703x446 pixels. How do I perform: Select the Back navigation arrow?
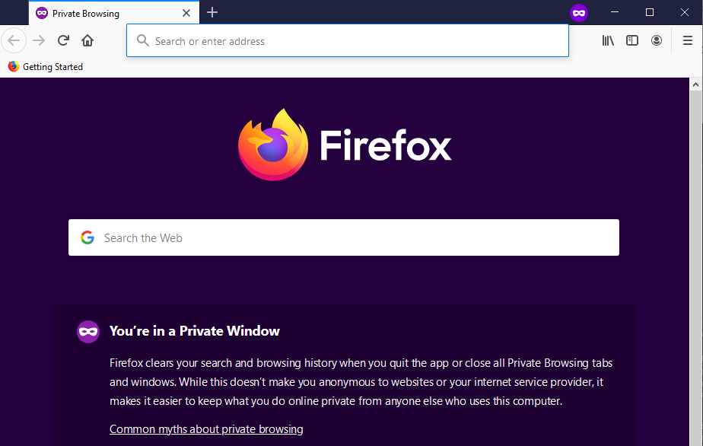[x=14, y=40]
